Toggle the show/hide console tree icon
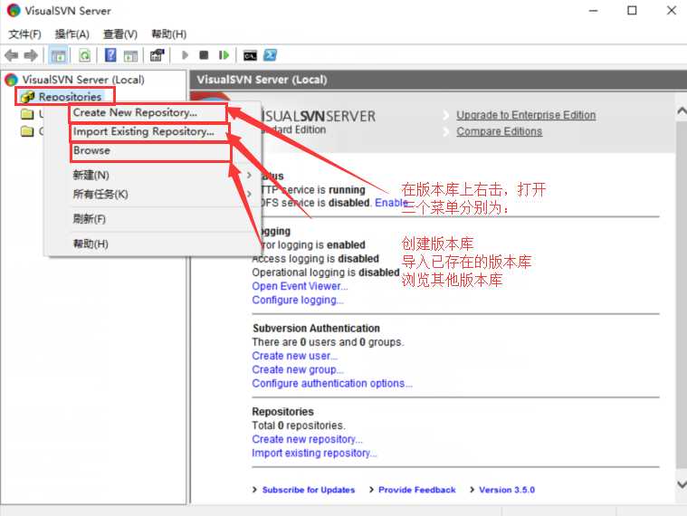The height and width of the screenshot is (516, 687). (58, 55)
